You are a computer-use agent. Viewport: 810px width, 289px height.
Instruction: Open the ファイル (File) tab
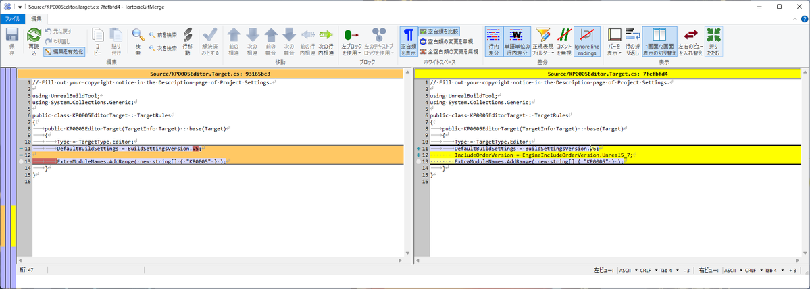13,18
